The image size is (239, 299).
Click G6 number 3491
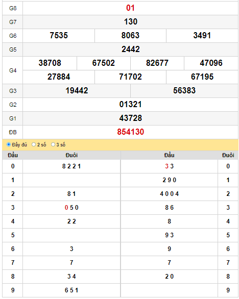[x=202, y=36]
